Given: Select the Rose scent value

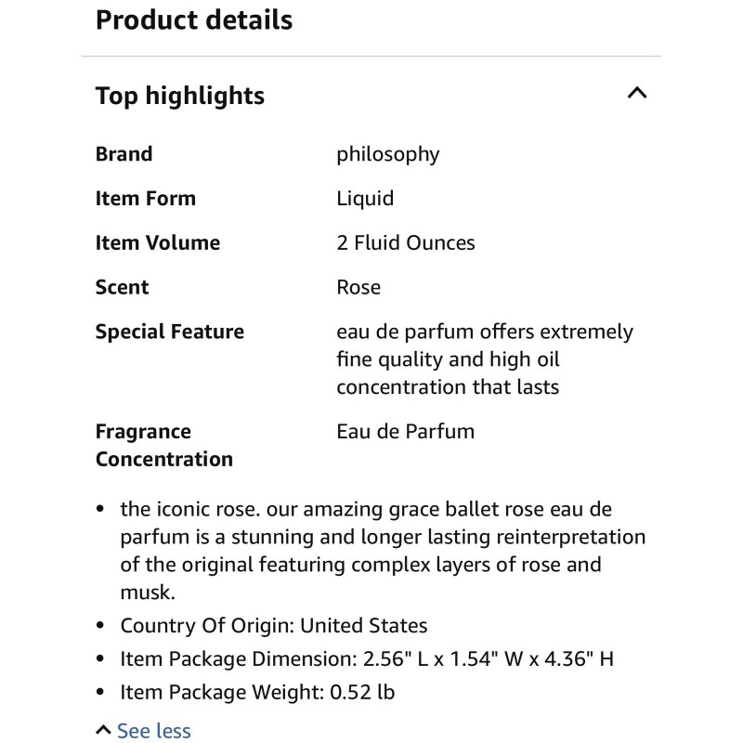Looking at the screenshot, I should click(358, 288).
